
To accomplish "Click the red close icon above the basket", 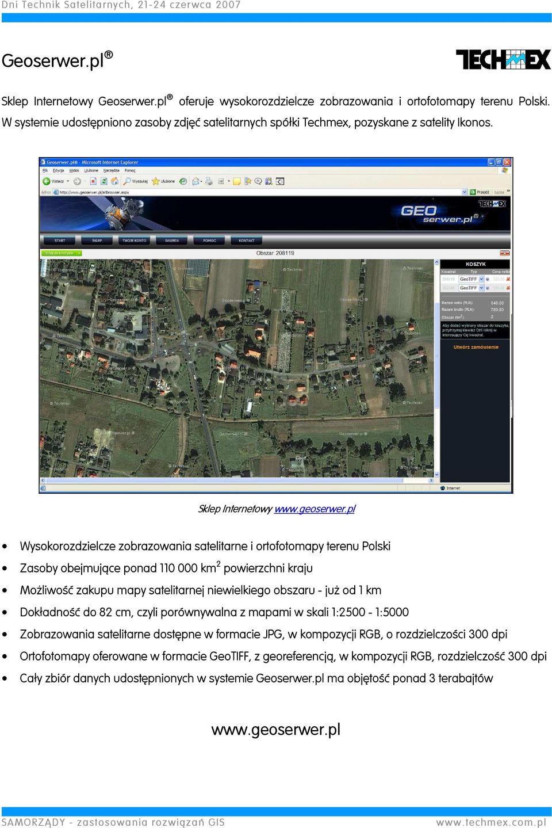I will [x=505, y=253].
